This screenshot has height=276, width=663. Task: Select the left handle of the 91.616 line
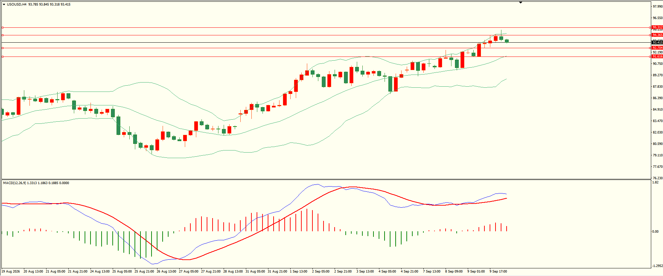(3, 57)
